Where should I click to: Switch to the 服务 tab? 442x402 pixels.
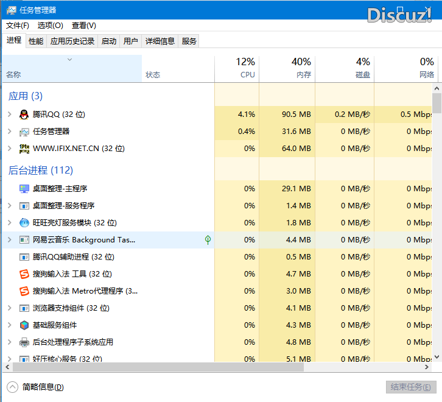pos(189,41)
